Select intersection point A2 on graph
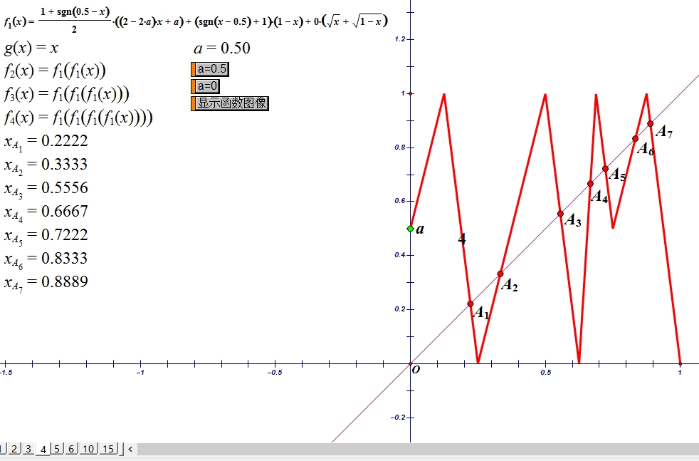 tap(500, 274)
